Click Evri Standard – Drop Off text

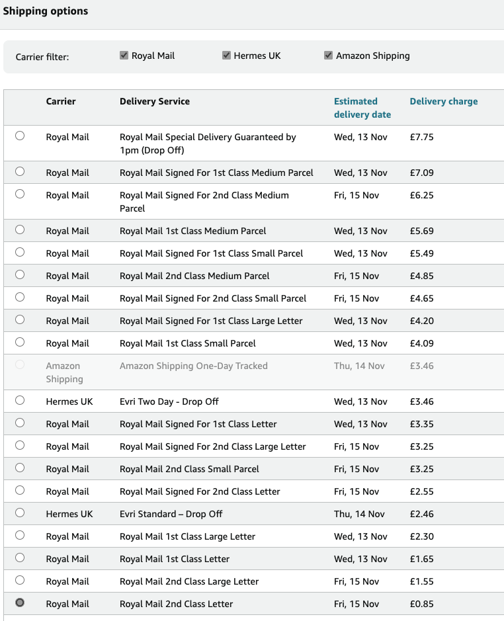click(x=171, y=514)
